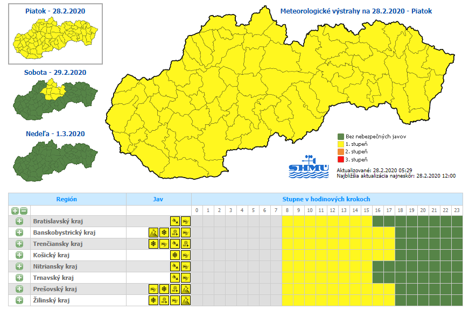Click vehicle warning icon in Trnavský kraj row
469x317 pixels.
(x=185, y=278)
